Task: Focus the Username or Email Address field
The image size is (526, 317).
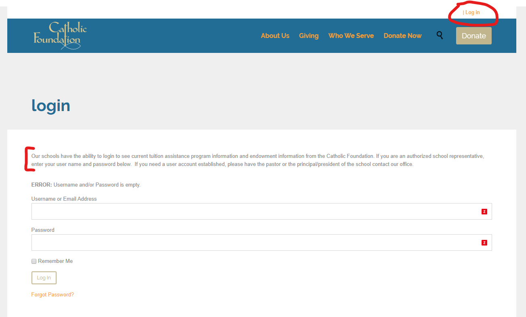Action: pyautogui.click(x=255, y=212)
